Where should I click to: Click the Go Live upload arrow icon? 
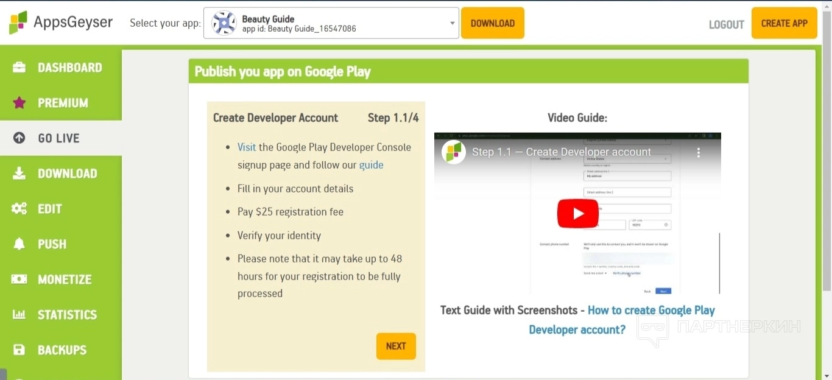click(x=19, y=138)
